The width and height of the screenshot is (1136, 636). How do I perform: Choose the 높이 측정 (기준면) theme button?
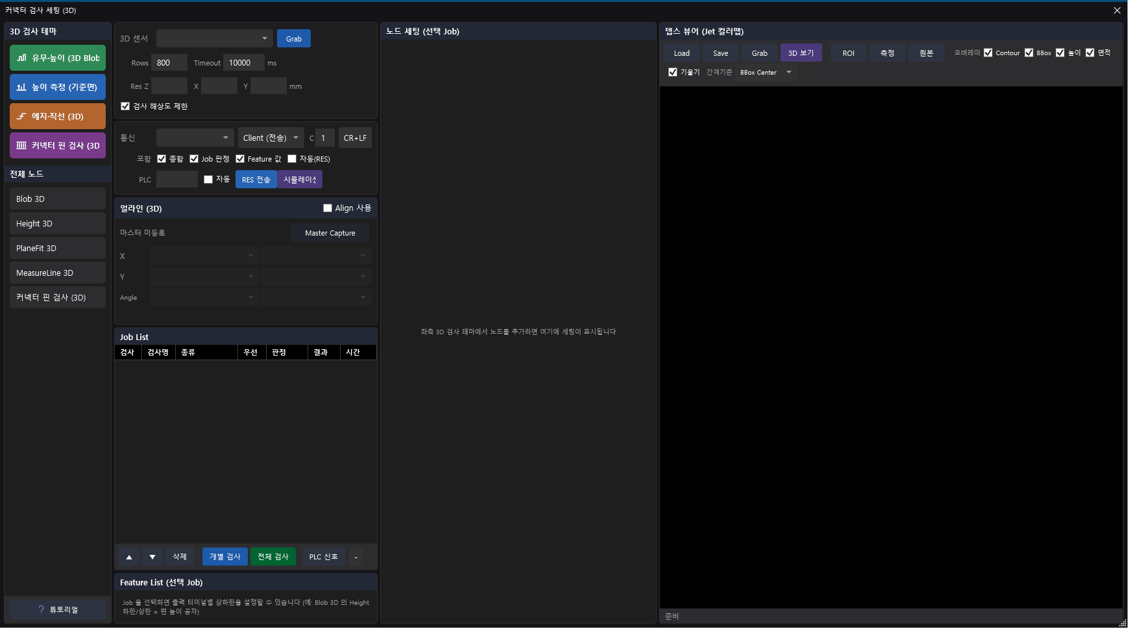click(58, 87)
